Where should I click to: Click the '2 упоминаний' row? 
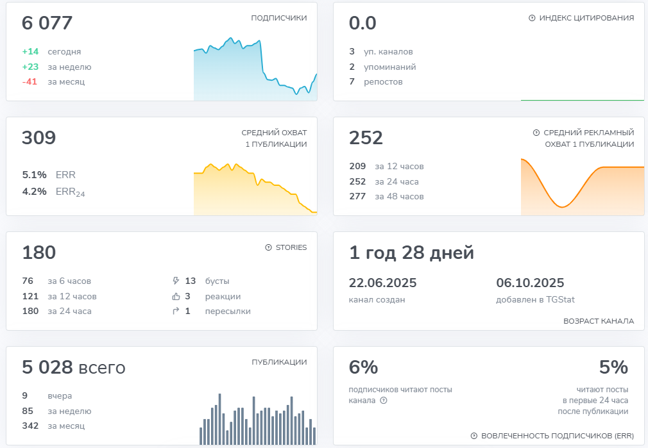click(382, 67)
